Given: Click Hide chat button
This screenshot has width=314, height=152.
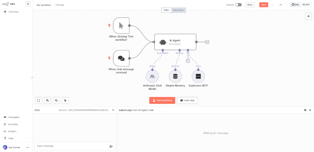Looking at the screenshot, I should tap(187, 100).
